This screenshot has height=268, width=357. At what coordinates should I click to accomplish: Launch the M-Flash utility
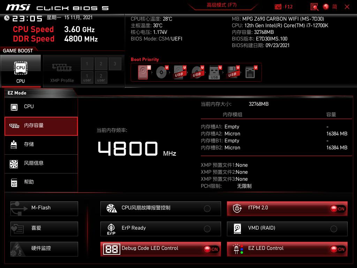click(x=44, y=208)
